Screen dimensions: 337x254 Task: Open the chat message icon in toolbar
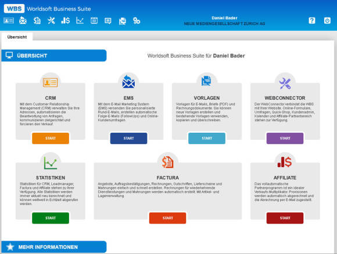click(108, 21)
